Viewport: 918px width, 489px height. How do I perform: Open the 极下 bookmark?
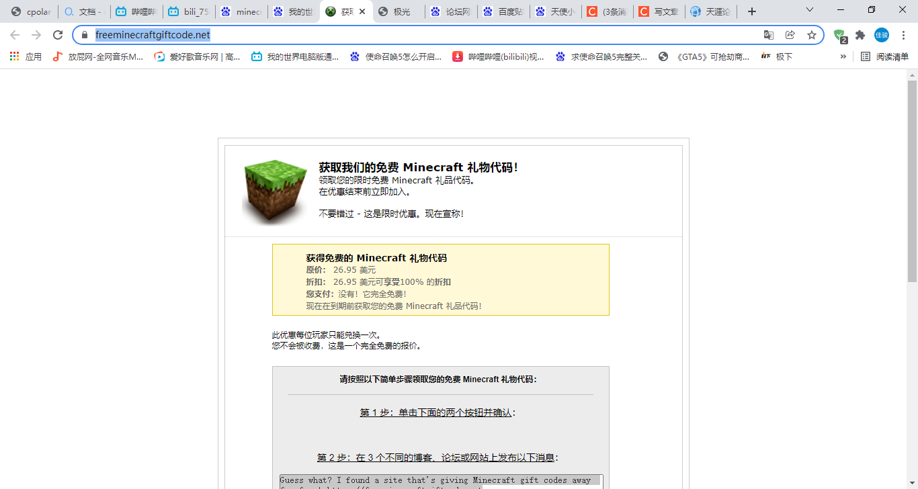[776, 57]
